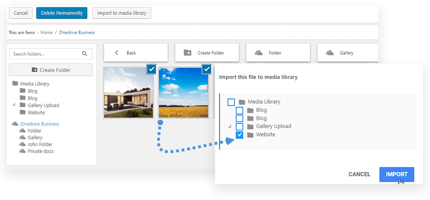
Task: Click the Onedrive Business cloud icon in the sidebar
Action: point(15,124)
